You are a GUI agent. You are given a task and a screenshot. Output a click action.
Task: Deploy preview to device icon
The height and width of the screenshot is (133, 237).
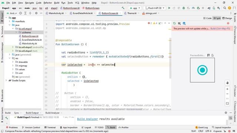tap(213, 55)
